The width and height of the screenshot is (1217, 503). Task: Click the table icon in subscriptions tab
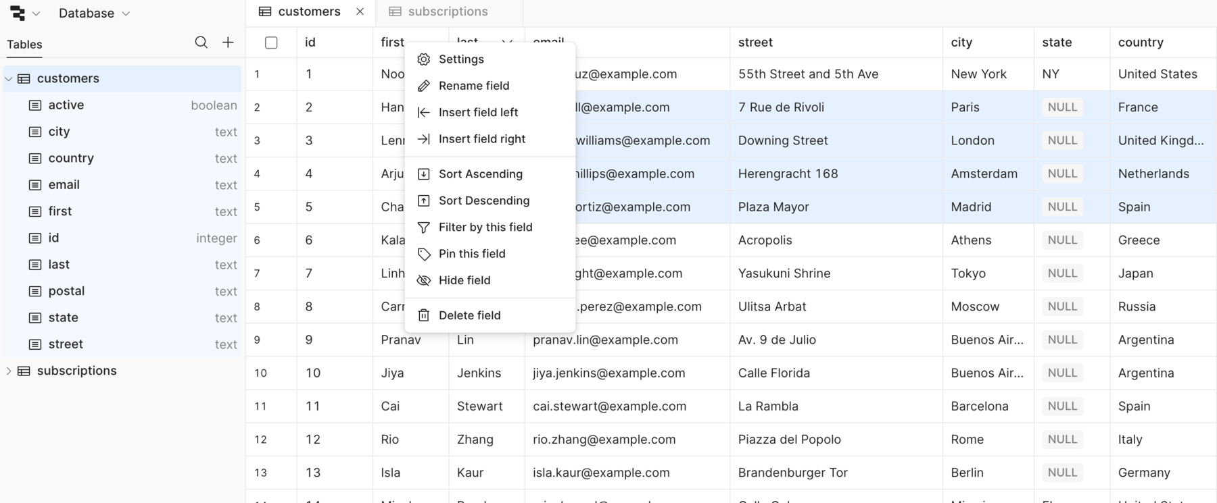(x=396, y=11)
